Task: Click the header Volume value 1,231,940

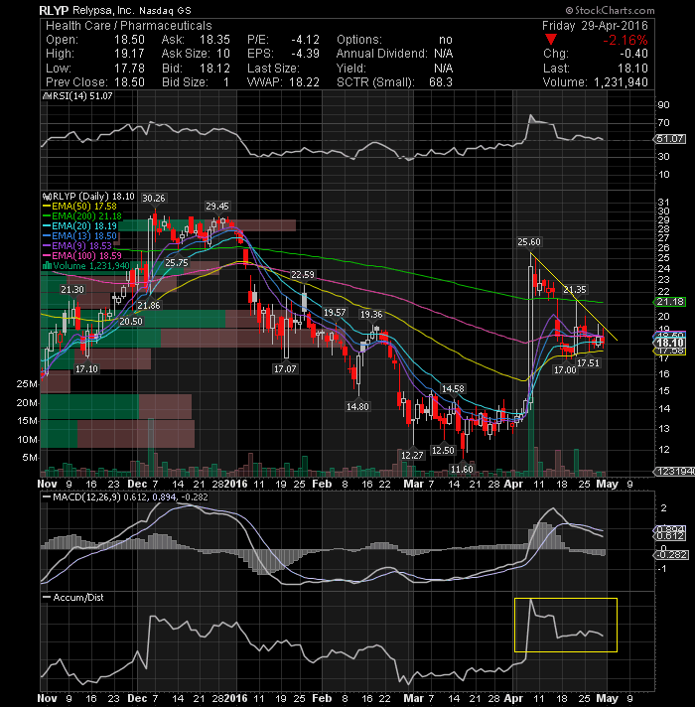Action: click(621, 82)
